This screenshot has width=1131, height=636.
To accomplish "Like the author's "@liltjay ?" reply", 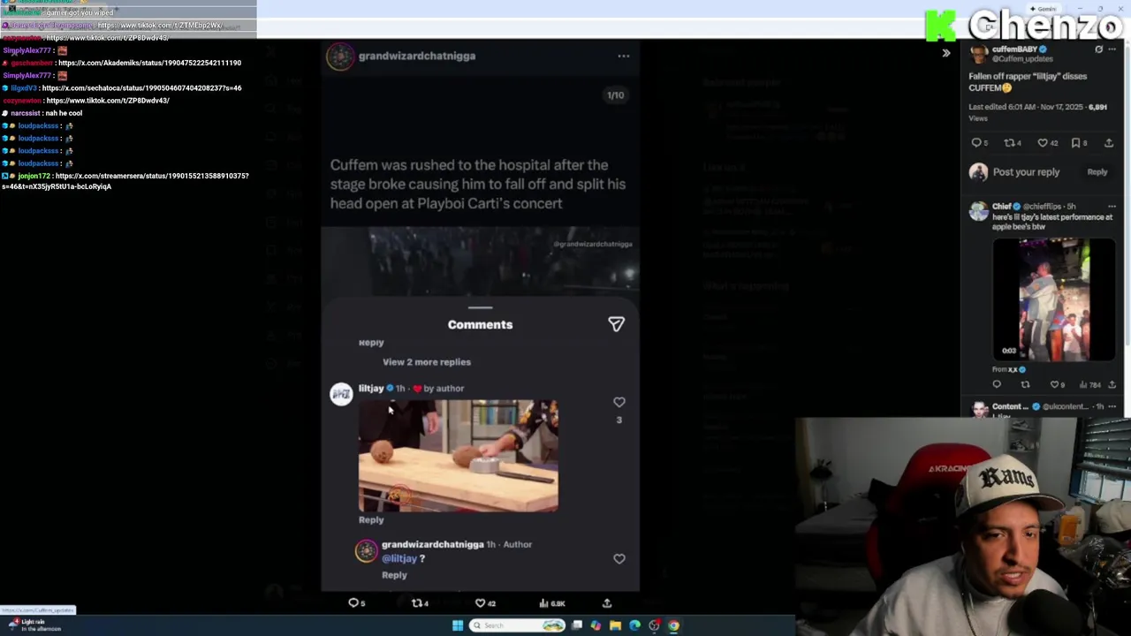I will tap(619, 558).
